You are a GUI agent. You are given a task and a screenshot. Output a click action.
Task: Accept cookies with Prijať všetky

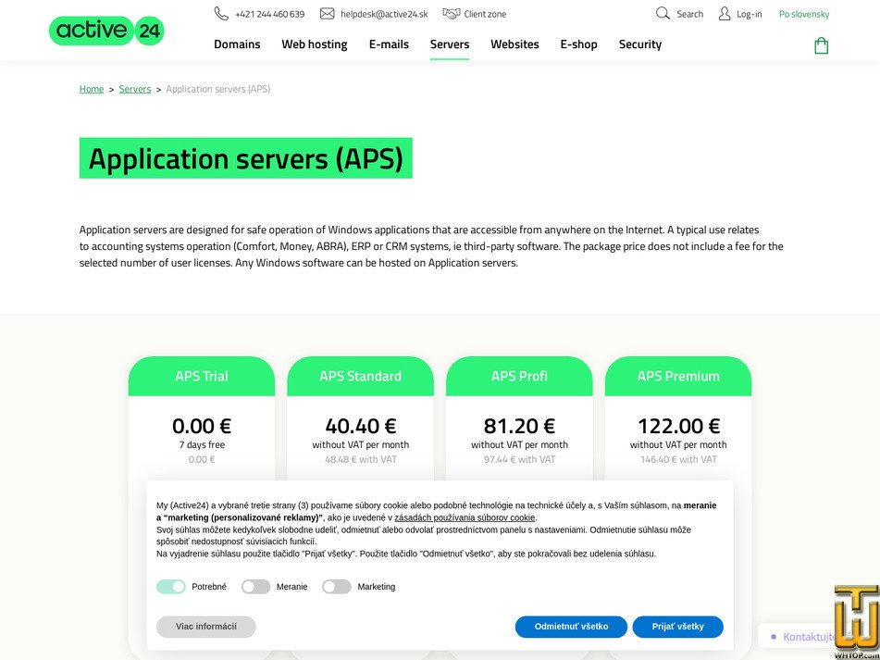(x=677, y=627)
